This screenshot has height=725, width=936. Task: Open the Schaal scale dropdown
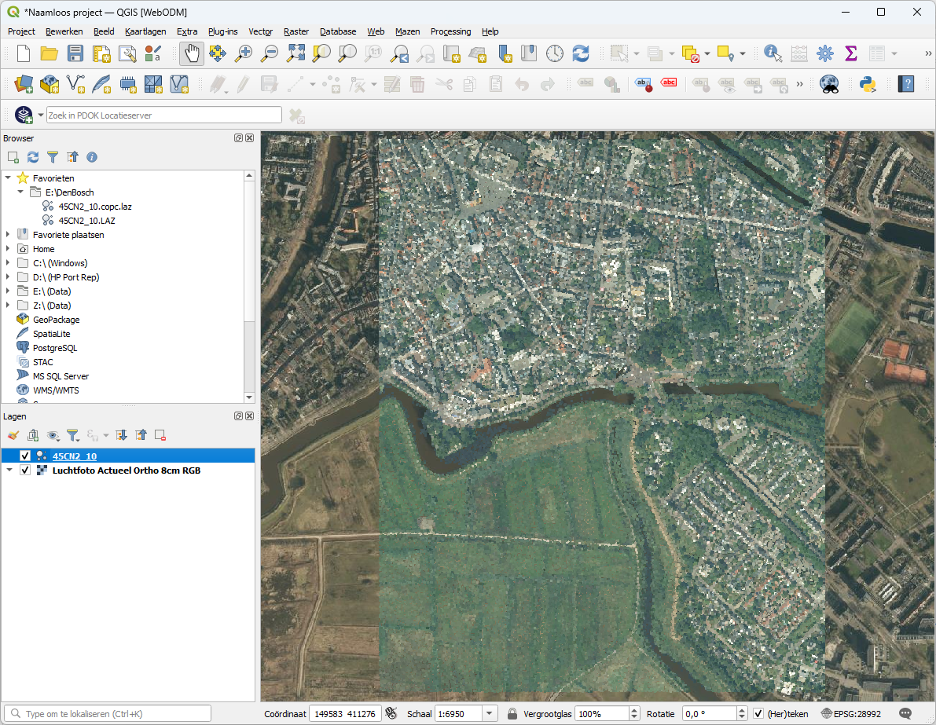click(x=490, y=714)
